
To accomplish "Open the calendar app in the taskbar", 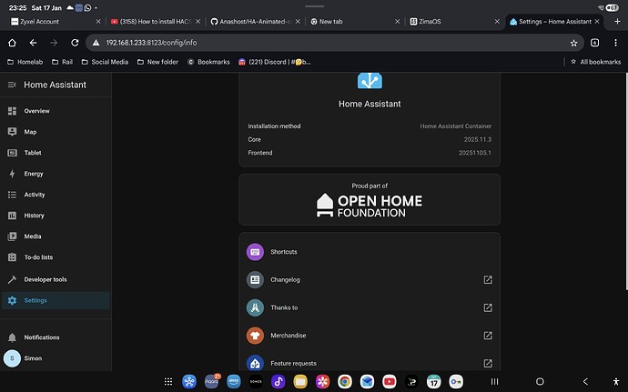I will [x=434, y=382].
